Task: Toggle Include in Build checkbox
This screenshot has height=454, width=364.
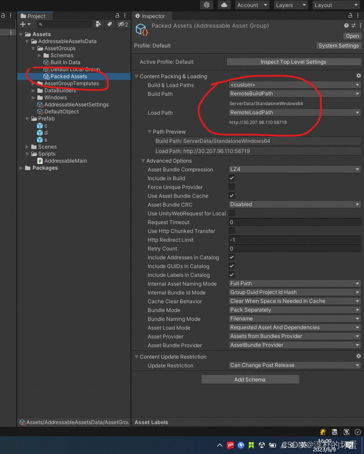Action: click(232, 178)
